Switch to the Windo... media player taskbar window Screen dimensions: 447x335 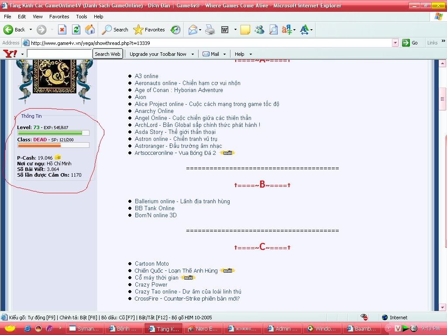(322, 329)
